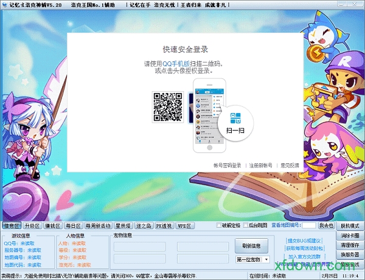Open the PK透视 tab
This screenshot has width=365, height=280.
tap(164, 225)
